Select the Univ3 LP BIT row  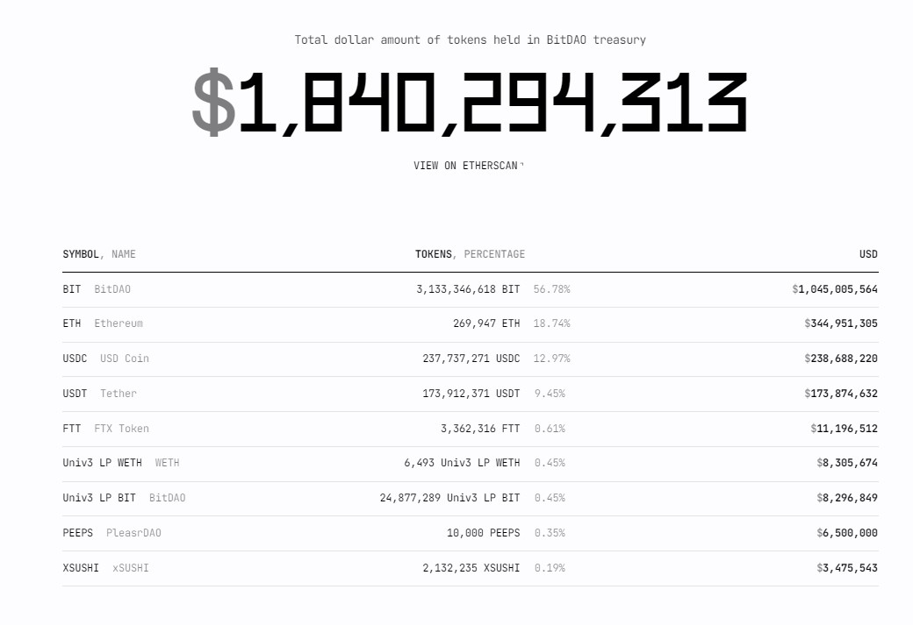[x=471, y=498]
